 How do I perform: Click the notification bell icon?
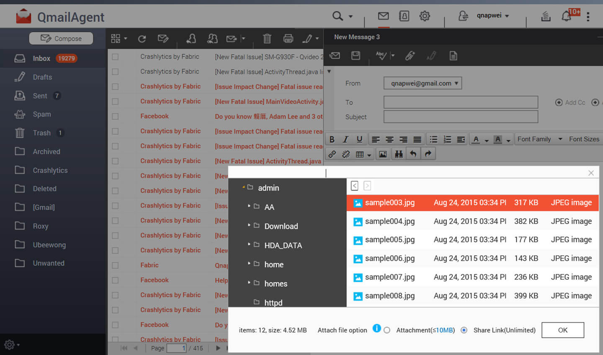[x=567, y=16]
